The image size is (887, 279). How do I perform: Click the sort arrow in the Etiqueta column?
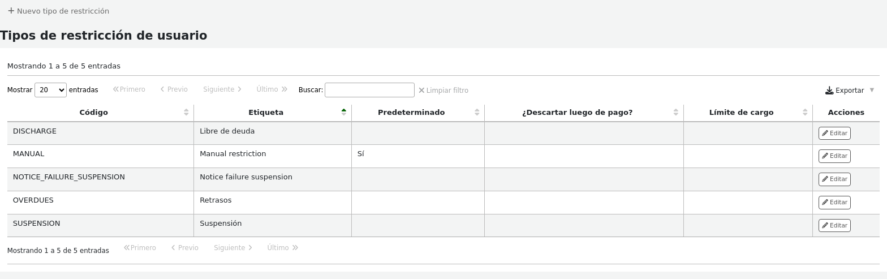pyautogui.click(x=343, y=112)
